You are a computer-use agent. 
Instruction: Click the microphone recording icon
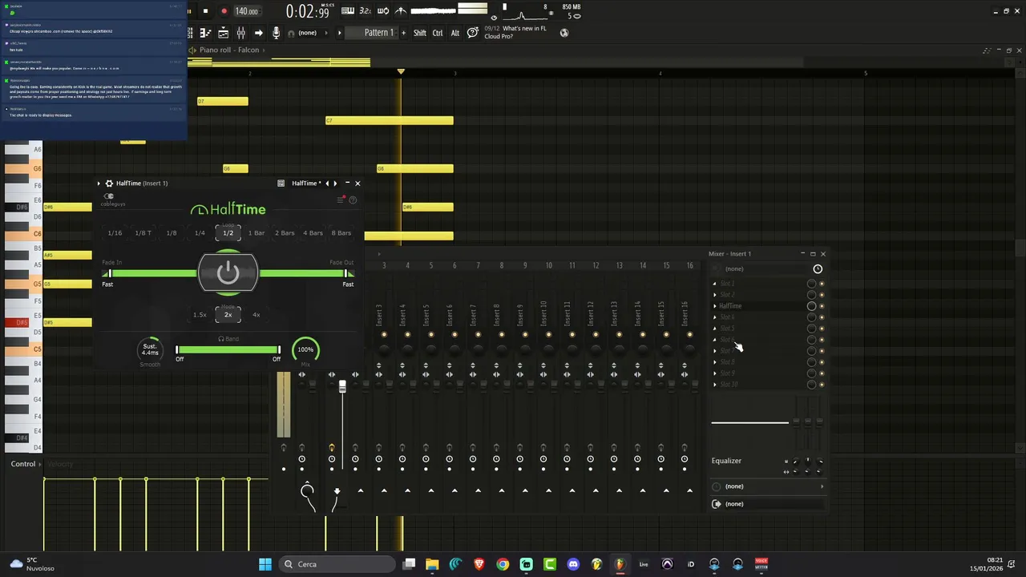pyautogui.click(x=276, y=33)
